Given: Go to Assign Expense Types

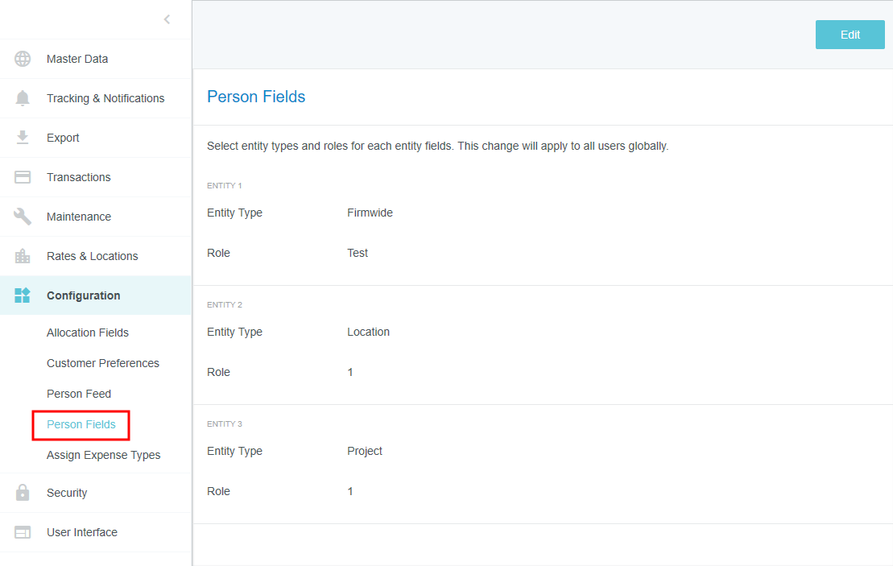Looking at the screenshot, I should (x=104, y=455).
